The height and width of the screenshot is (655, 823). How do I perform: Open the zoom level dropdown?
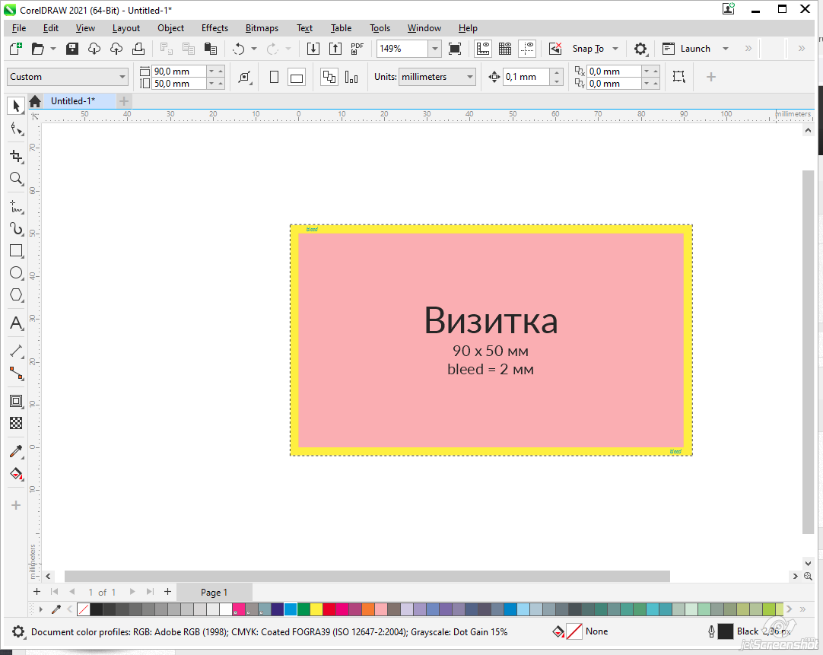(434, 49)
